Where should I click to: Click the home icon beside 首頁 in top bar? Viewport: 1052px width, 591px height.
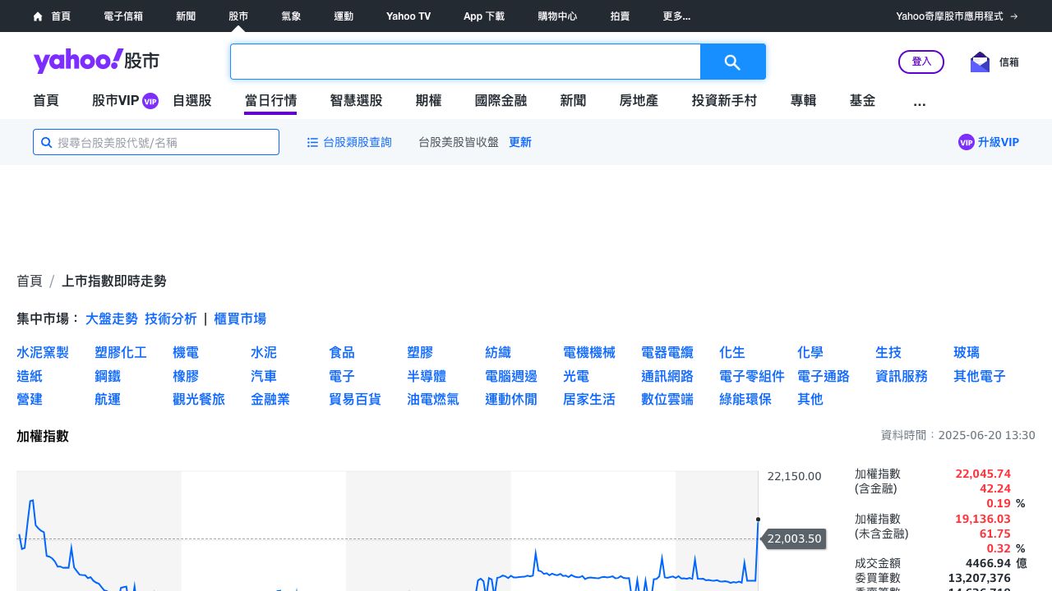click(x=38, y=16)
